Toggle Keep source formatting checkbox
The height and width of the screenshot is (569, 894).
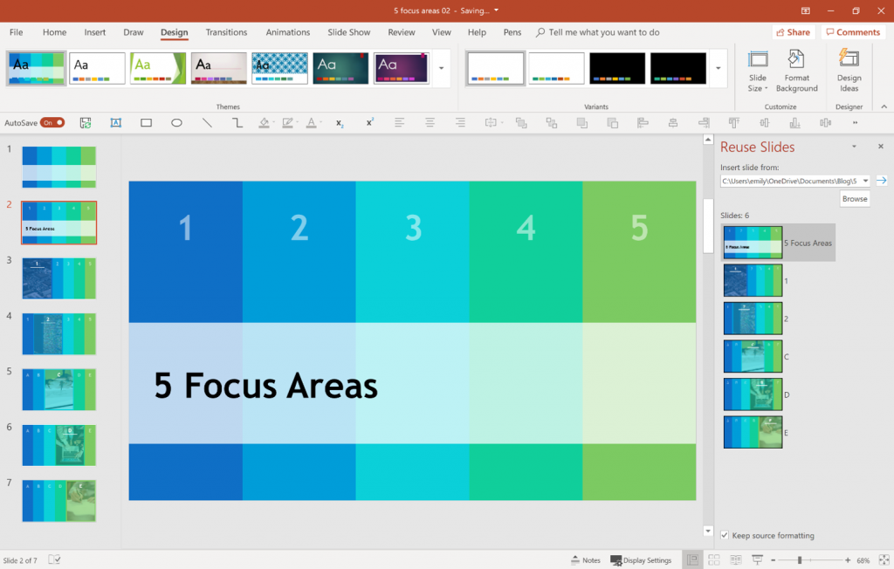(x=725, y=535)
